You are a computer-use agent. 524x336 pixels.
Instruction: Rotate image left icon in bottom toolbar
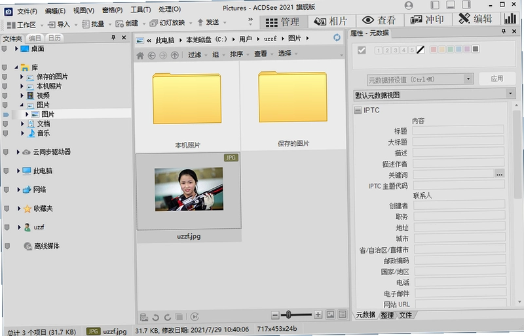(155, 316)
